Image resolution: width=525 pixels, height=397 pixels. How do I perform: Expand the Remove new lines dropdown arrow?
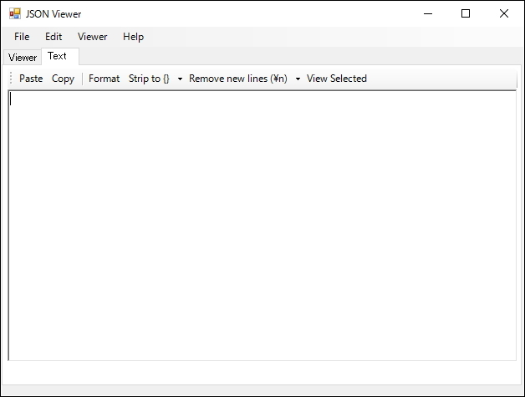(298, 79)
